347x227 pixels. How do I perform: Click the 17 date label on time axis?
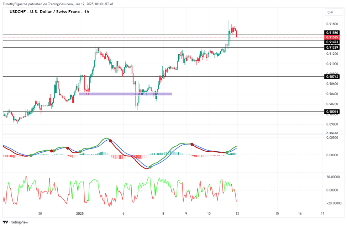pos(323,214)
